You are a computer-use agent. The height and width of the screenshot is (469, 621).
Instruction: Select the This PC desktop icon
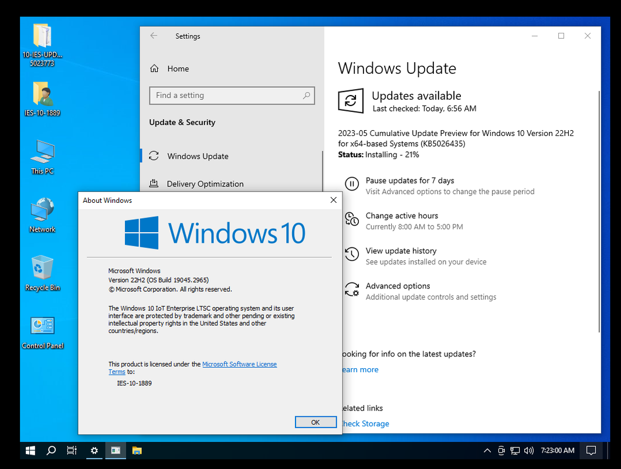click(x=42, y=157)
